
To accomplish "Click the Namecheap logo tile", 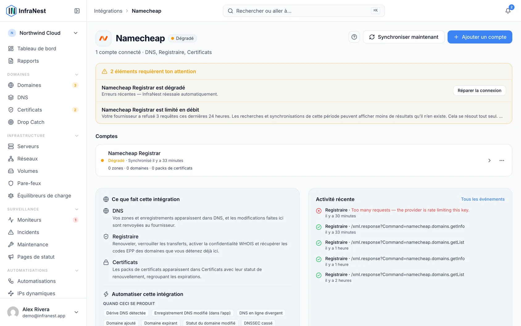I will tap(103, 38).
